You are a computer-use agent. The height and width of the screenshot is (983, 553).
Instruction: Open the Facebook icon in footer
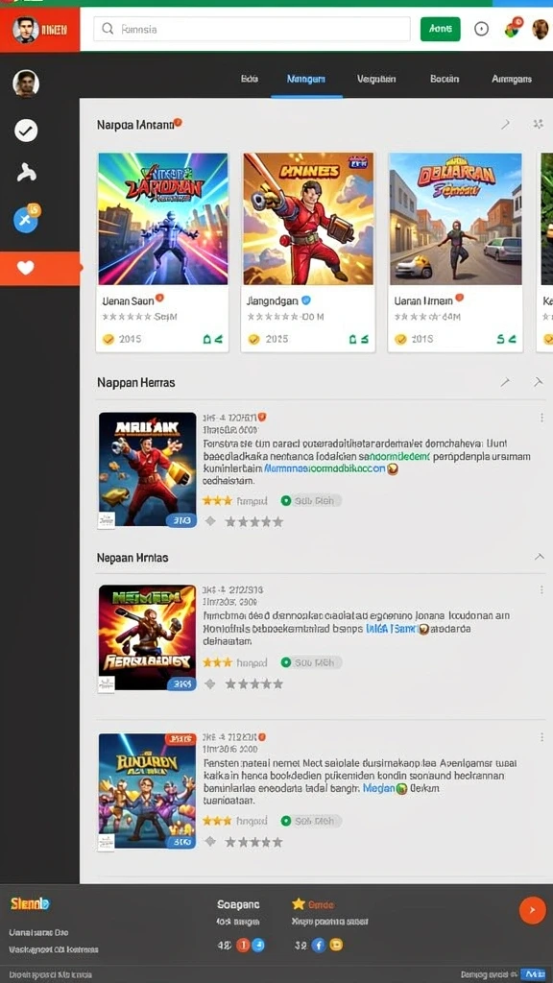[x=319, y=946]
